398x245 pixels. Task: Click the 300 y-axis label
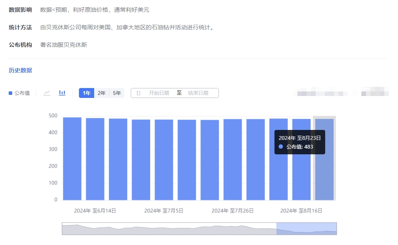click(x=53, y=149)
